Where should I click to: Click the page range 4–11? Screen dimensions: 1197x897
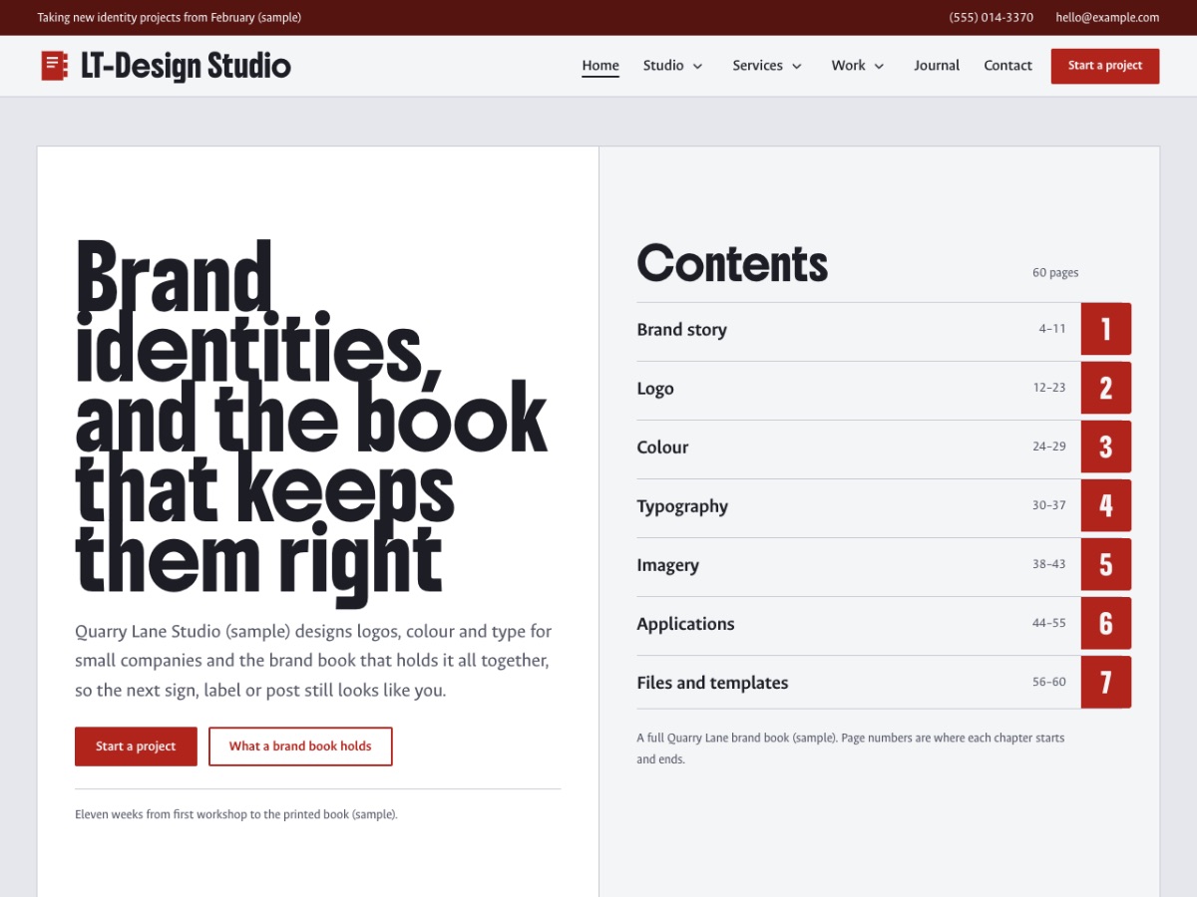tap(1052, 329)
